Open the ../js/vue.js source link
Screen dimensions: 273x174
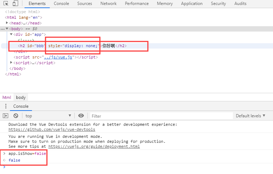58,57
